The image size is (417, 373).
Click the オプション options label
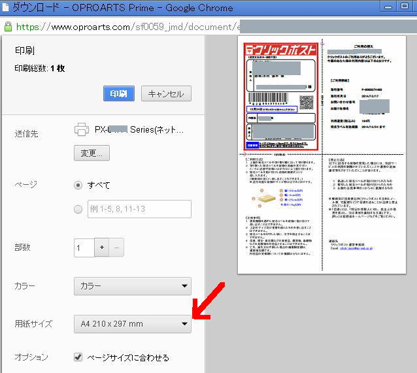(31, 357)
